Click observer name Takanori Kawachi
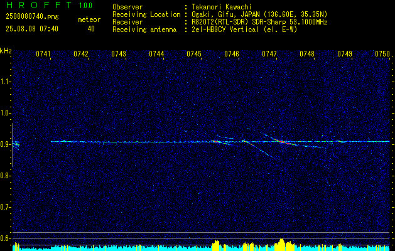 click(222, 7)
